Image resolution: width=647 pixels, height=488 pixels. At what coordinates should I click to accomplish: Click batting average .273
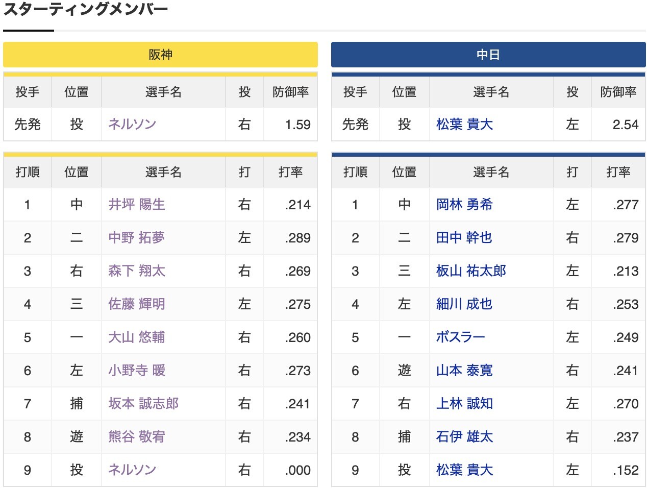tap(298, 370)
